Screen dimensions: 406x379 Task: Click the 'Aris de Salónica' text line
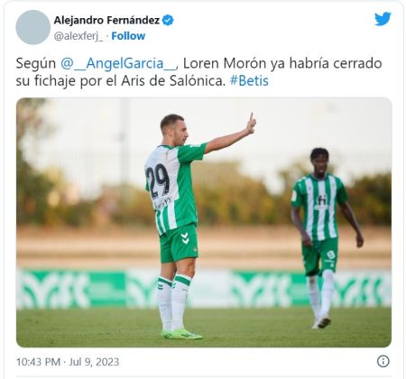point(173,81)
